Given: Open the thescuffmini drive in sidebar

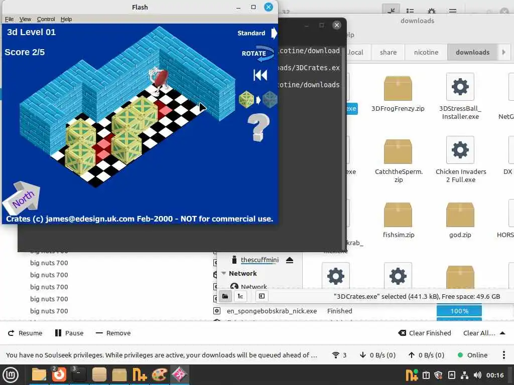Looking at the screenshot, I should click(x=260, y=260).
